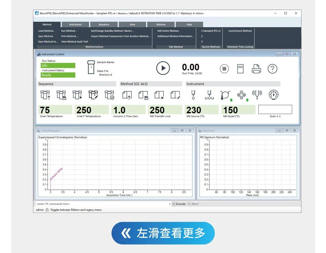Click the load sequence icon
Image resolution: width=326 pixels, height=253 pixels.
45,95
